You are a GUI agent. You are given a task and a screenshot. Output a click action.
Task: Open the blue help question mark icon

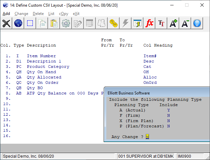coord(197,23)
